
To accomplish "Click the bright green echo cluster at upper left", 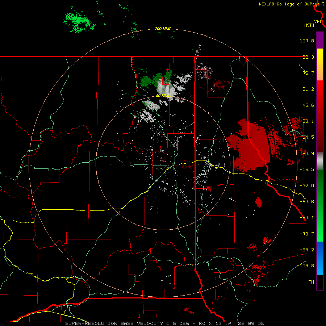I will [79, 22].
